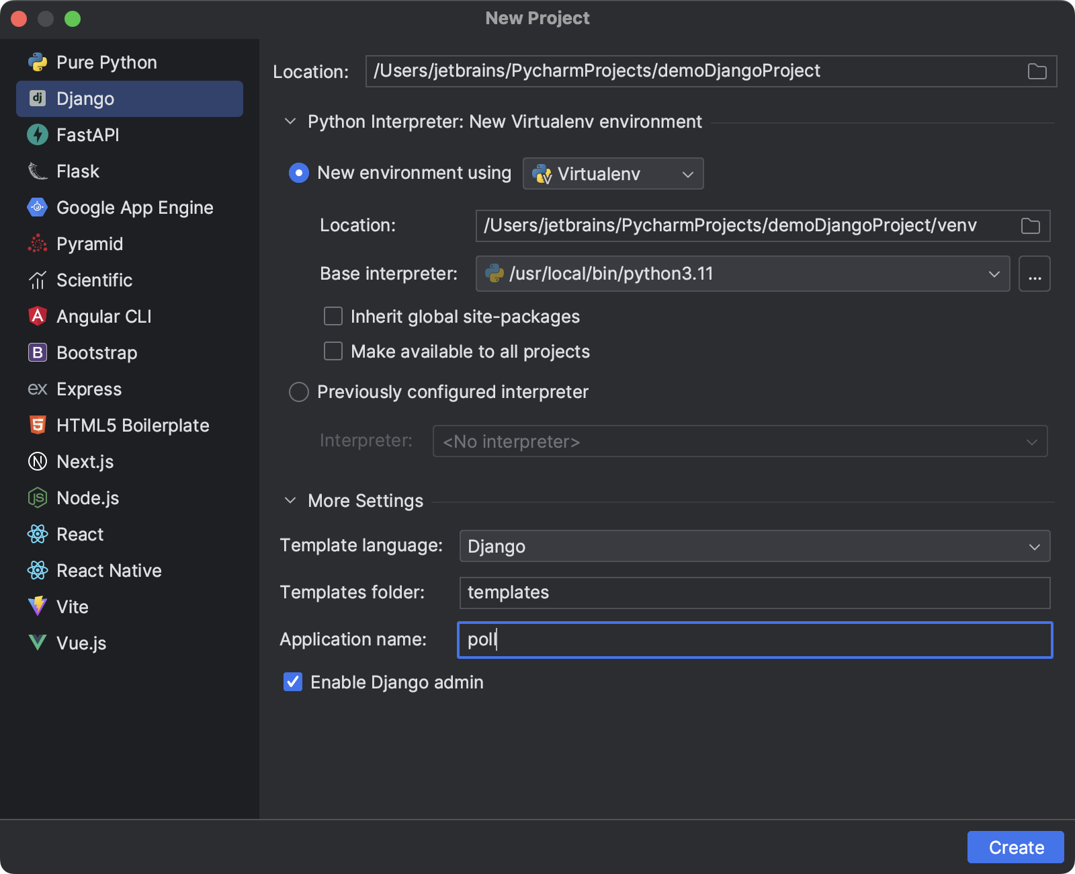Select the Django framework icon in sidebar
Screen dimensions: 1075x874
click(38, 98)
